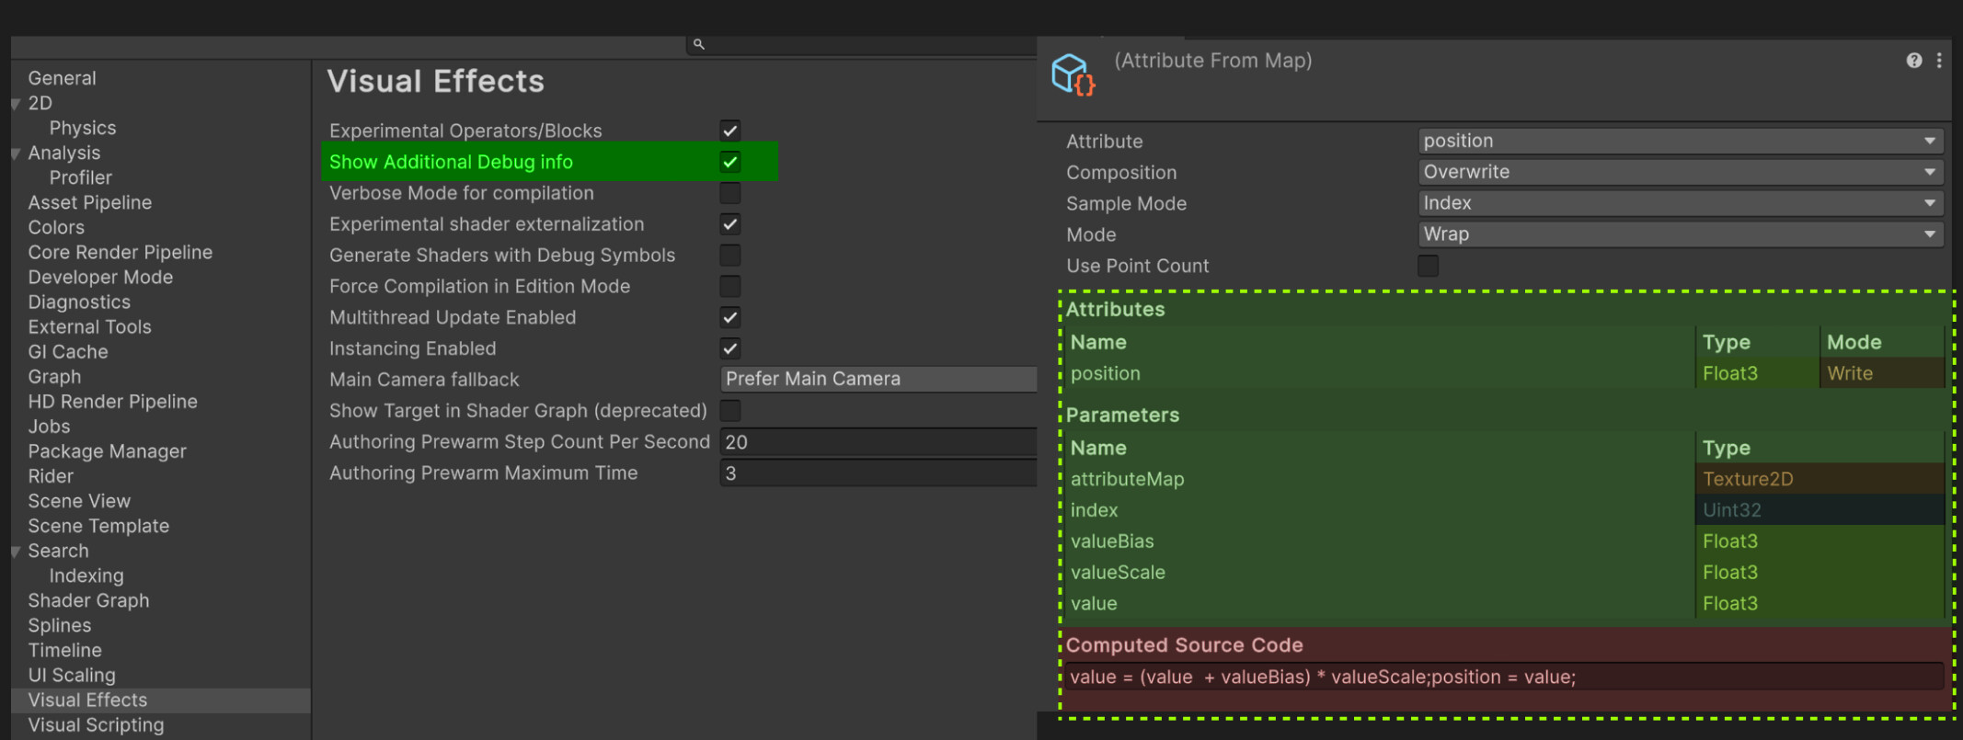Viewport: 1963px width, 740px height.
Task: Open the Attribute dropdown set to position
Action: [x=1681, y=141]
